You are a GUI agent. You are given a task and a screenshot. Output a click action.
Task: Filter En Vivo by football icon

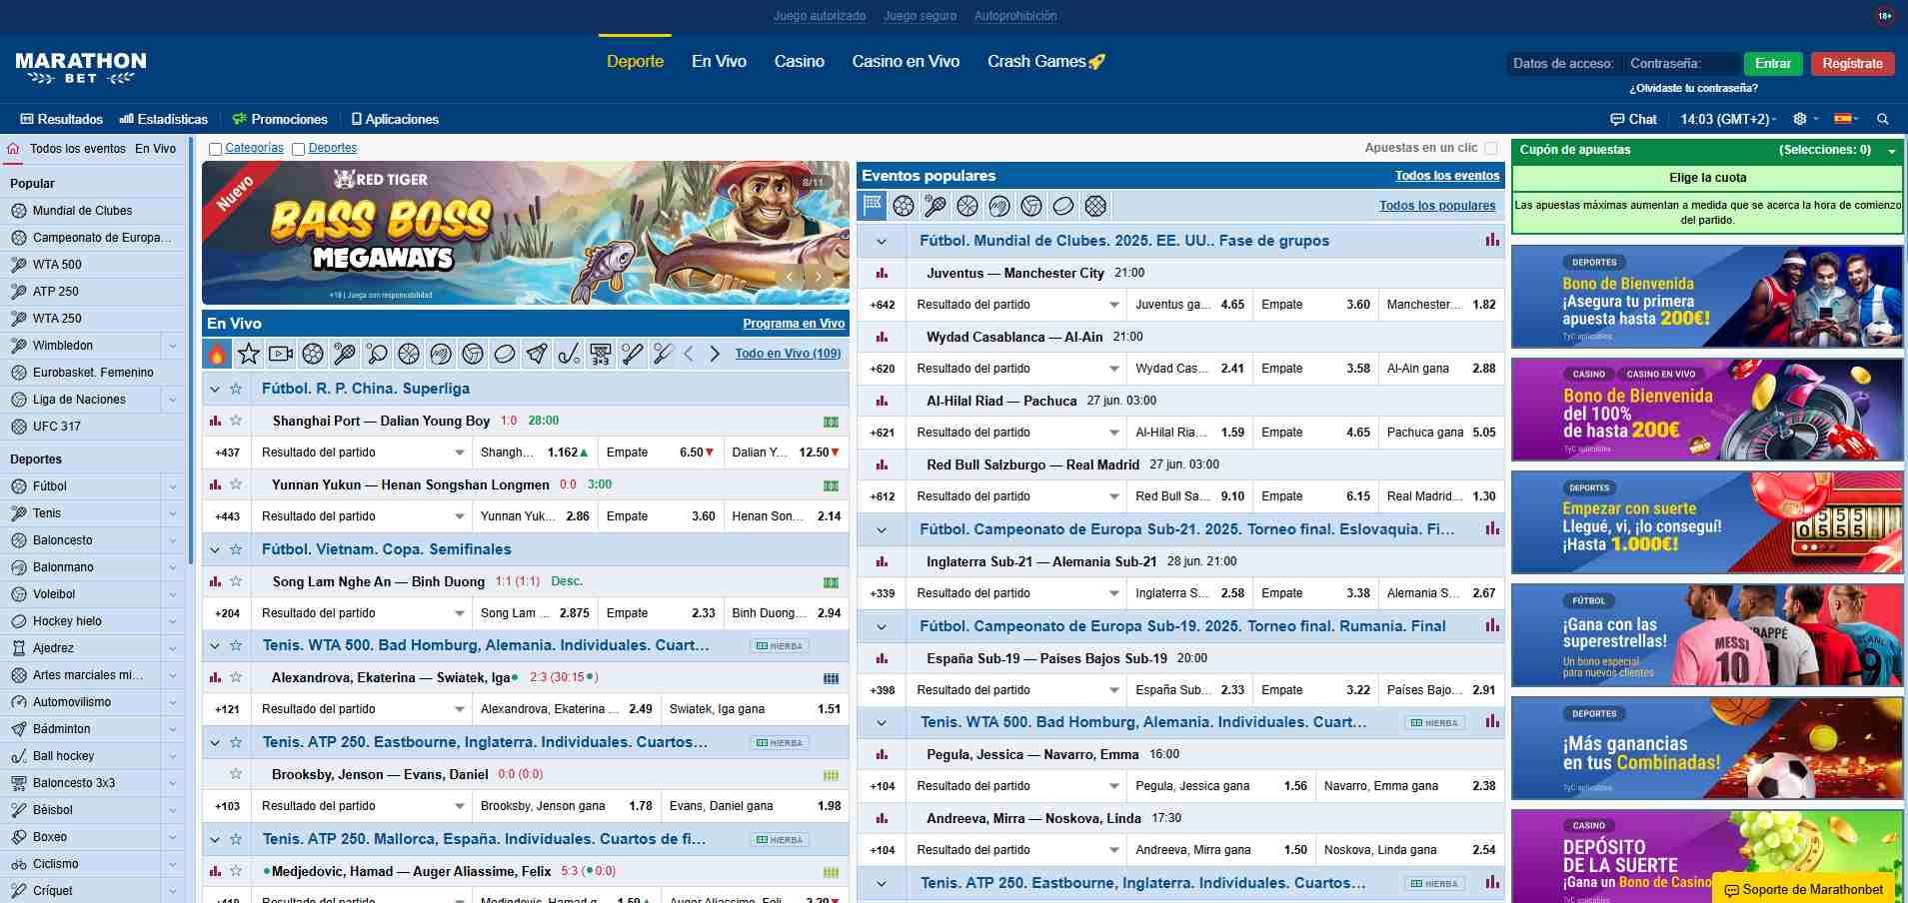tap(313, 354)
